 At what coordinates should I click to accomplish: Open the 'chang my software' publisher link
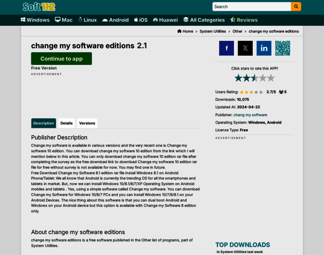(250, 115)
